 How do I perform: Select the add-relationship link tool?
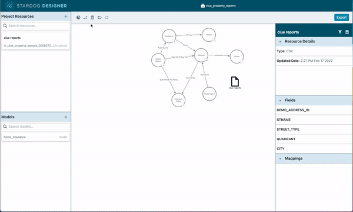click(85, 17)
